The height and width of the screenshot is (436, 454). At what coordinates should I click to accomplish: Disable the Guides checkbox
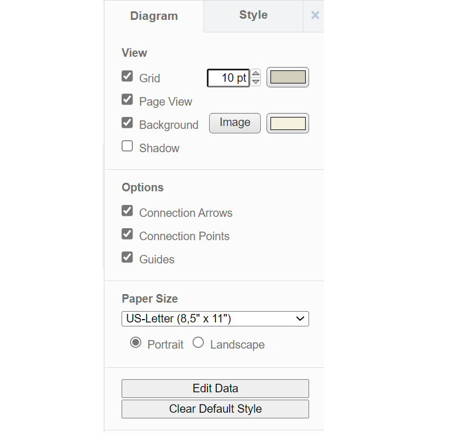127,258
